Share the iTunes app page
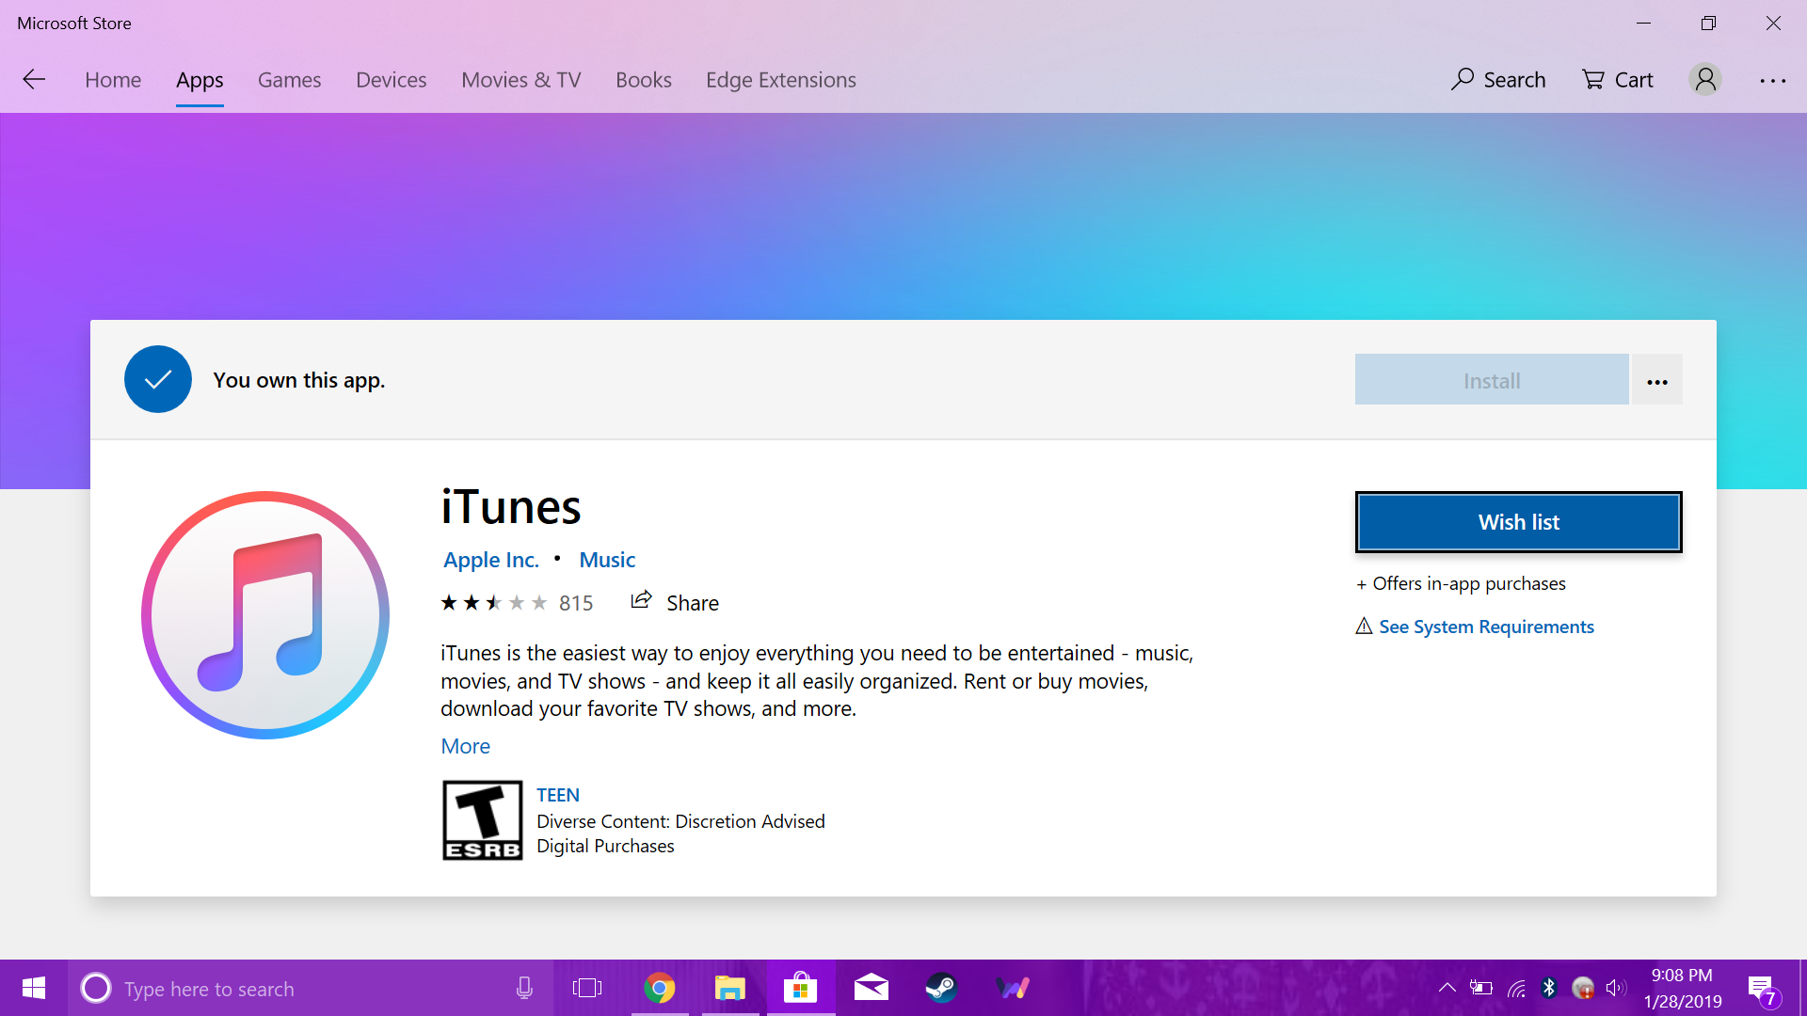Screen dimensions: 1807x1016 click(675, 602)
